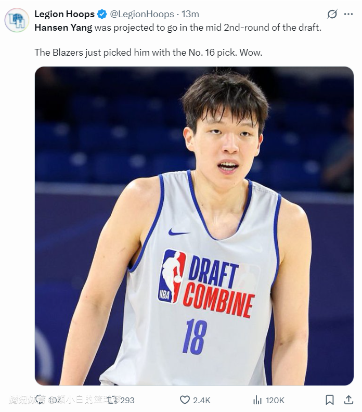Screen dimensions: 362x412
Task: Open the share options icon
Action: tap(348, 400)
